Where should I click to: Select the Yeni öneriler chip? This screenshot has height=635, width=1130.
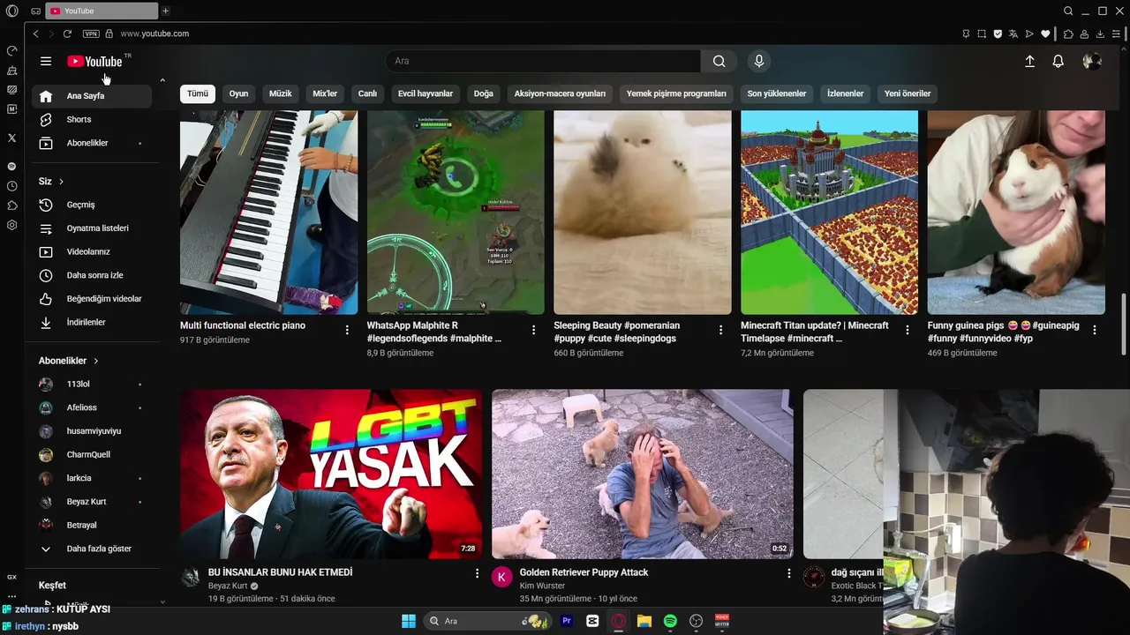(x=908, y=93)
